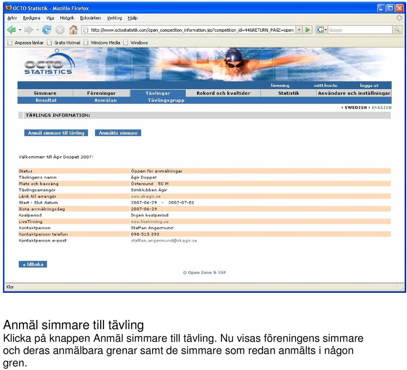This screenshot has width=407, height=370.
Task: Open the Rekord och kvaltider tab
Action: tap(223, 93)
